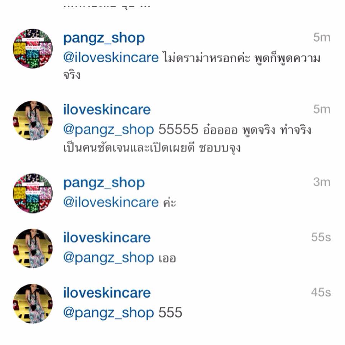Follow @pangz_shop mention in the 55s comment

tap(109, 258)
